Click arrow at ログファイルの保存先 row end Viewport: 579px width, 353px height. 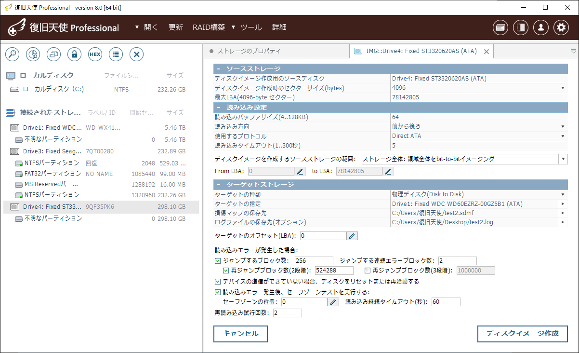coord(563,222)
